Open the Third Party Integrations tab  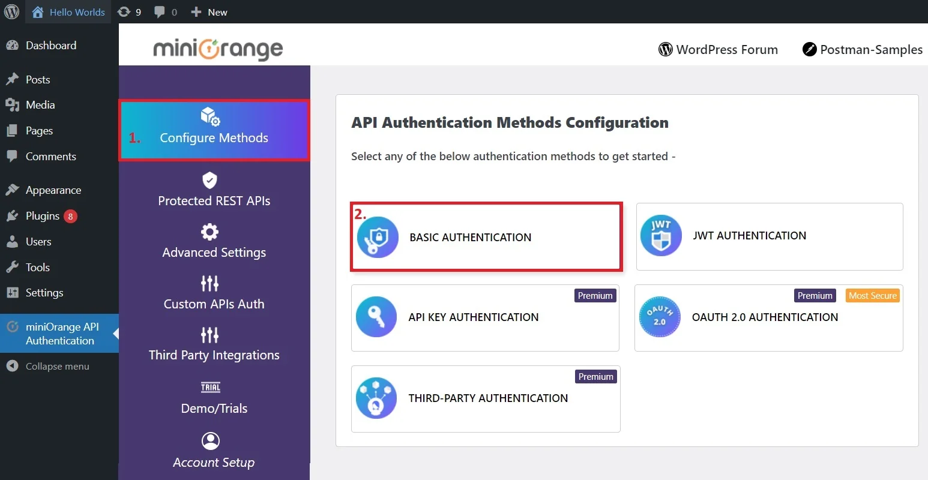(x=214, y=344)
